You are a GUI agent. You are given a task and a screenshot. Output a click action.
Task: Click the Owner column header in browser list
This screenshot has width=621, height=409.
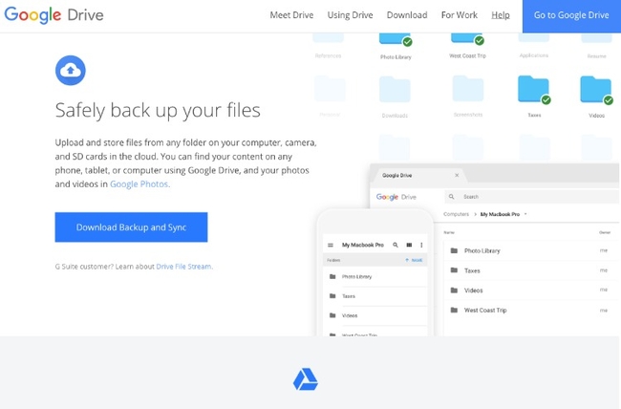click(x=605, y=232)
